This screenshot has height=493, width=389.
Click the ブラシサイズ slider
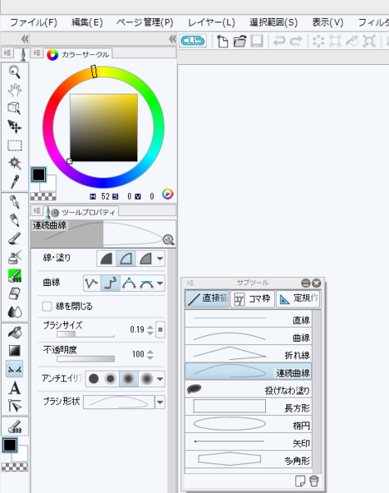click(85, 334)
